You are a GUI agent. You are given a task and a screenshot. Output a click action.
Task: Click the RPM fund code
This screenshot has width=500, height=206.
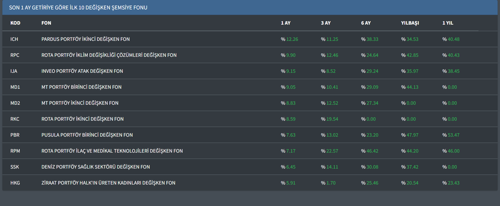click(x=15, y=151)
